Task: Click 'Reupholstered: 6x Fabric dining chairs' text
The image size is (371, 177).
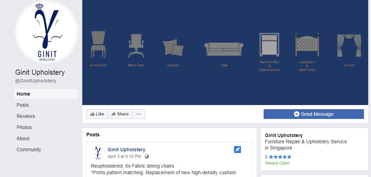Action: [132, 166]
